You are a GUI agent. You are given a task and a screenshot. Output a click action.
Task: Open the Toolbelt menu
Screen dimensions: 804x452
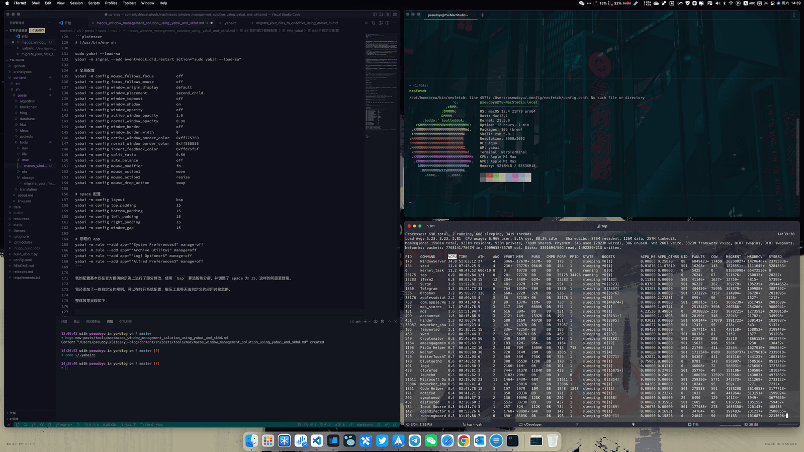point(129,3)
